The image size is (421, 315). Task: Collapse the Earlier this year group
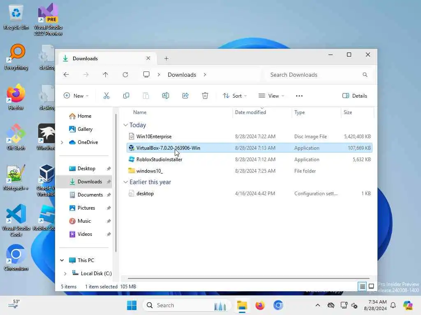coord(125,182)
